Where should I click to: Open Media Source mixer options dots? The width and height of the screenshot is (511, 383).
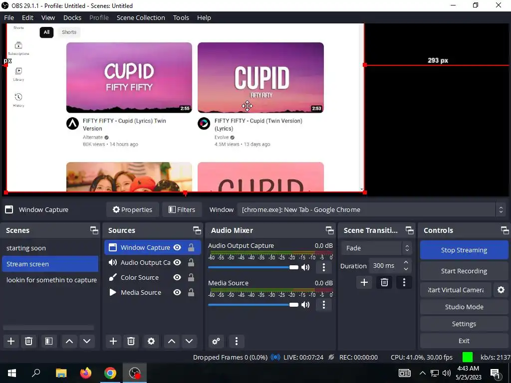323,305
